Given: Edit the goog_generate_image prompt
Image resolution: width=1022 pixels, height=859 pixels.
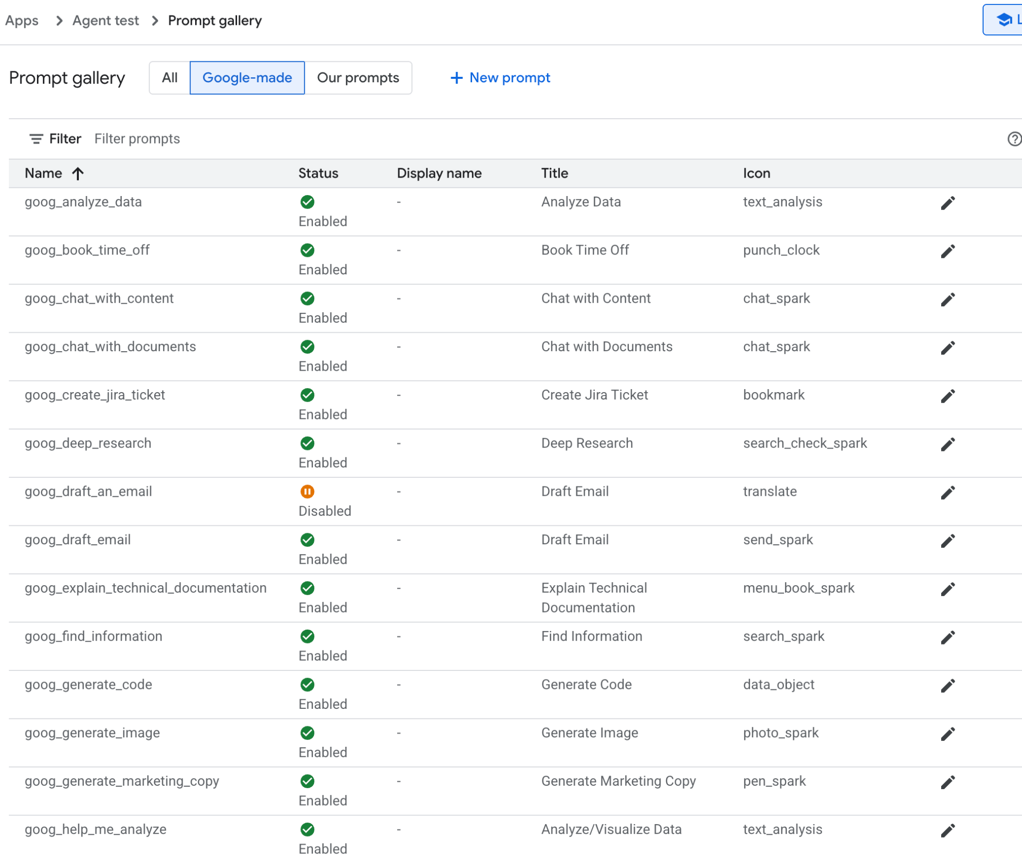Looking at the screenshot, I should (x=948, y=733).
